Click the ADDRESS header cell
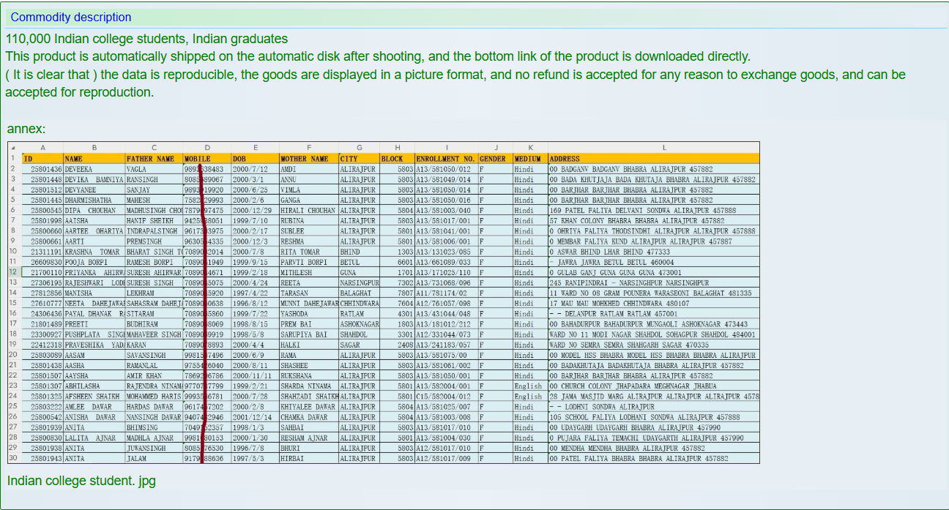949x510 pixels. tap(653, 158)
